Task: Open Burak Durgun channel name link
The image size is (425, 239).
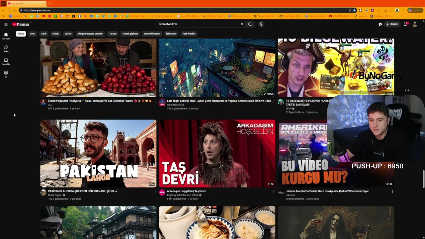Action: (x=55, y=195)
